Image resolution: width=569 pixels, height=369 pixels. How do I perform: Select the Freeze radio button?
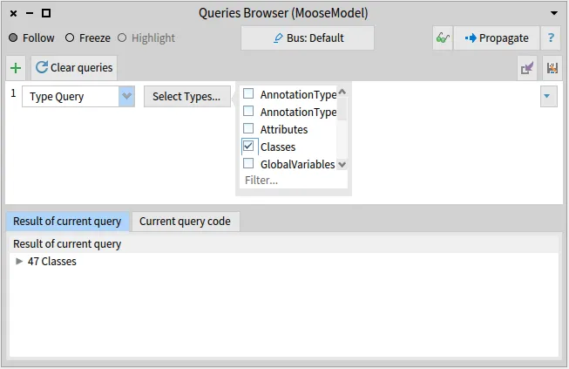pyautogui.click(x=70, y=38)
